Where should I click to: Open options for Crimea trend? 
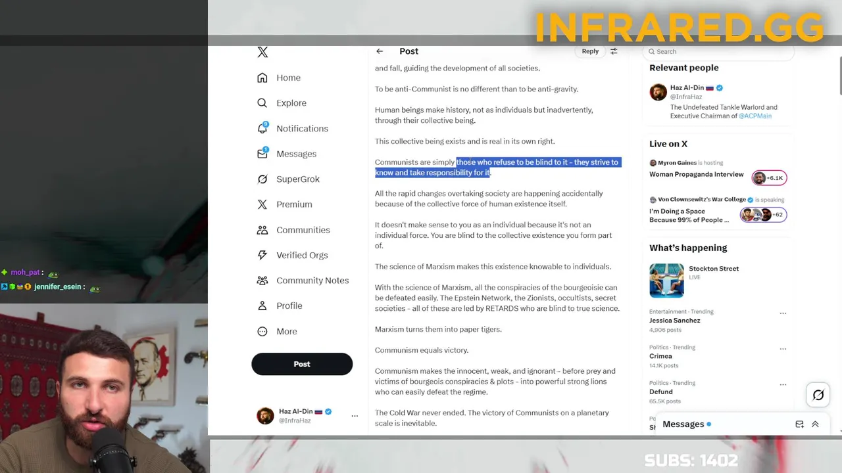pos(783,349)
